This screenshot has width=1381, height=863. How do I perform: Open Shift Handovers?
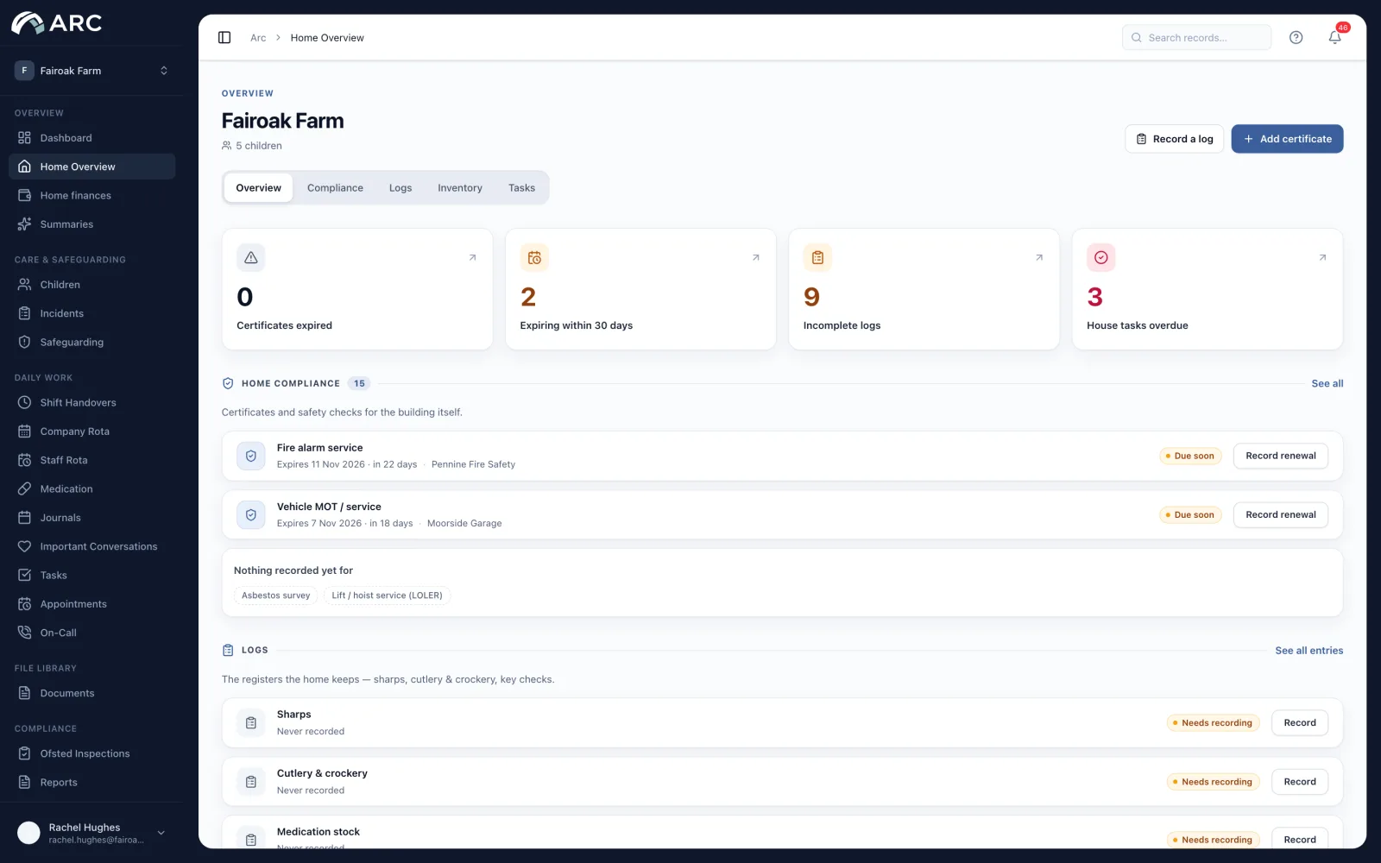91,403
